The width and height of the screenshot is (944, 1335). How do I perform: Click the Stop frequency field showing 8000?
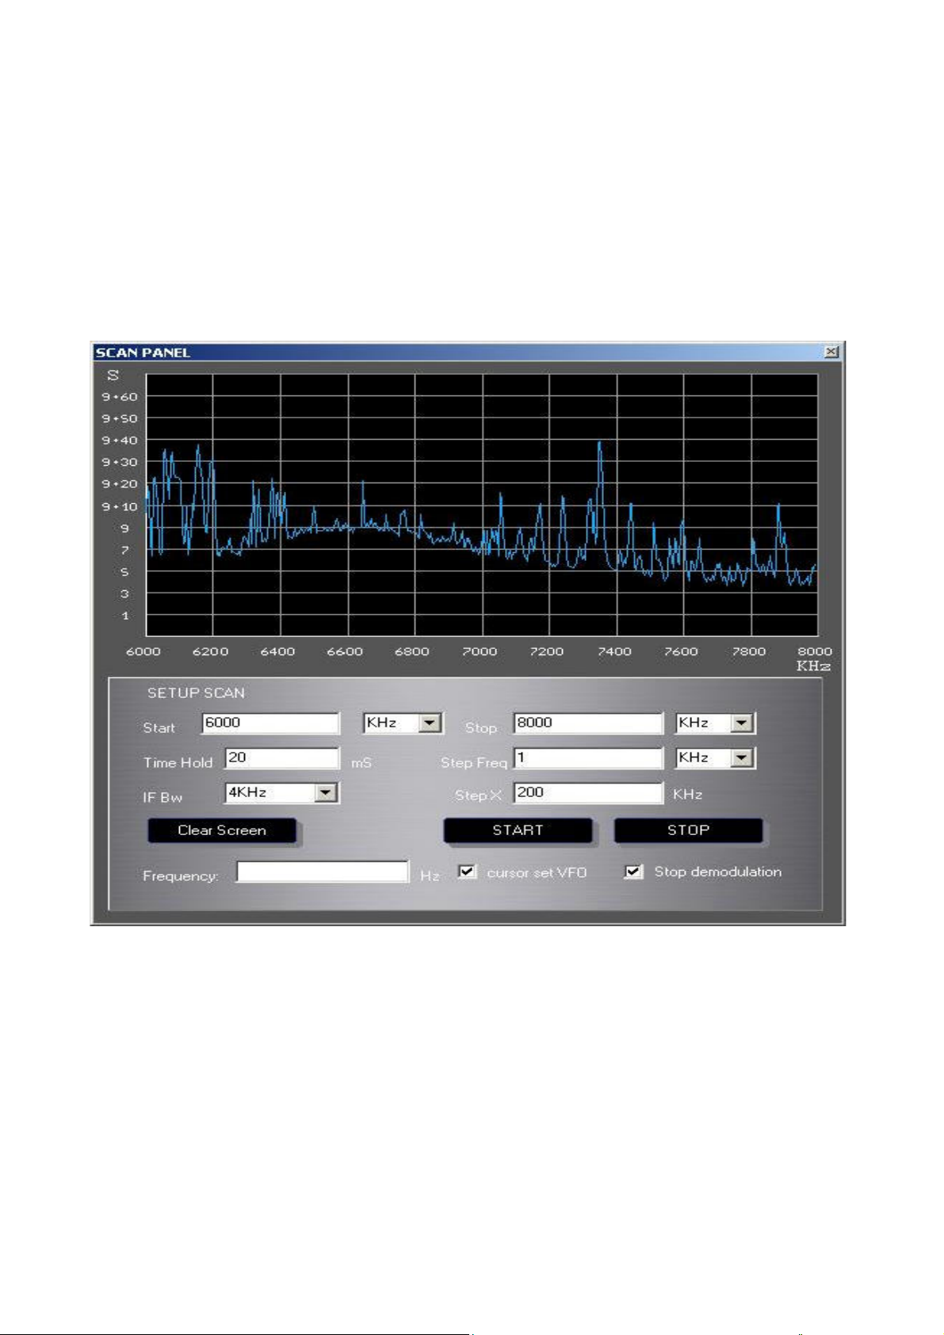point(588,723)
